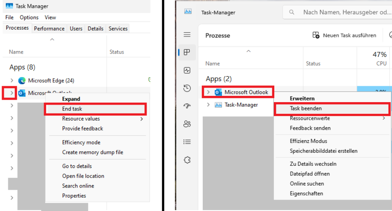Image resolution: width=392 pixels, height=211 pixels.
Task: Open Eigenschaften from the context menu
Action: (x=306, y=193)
